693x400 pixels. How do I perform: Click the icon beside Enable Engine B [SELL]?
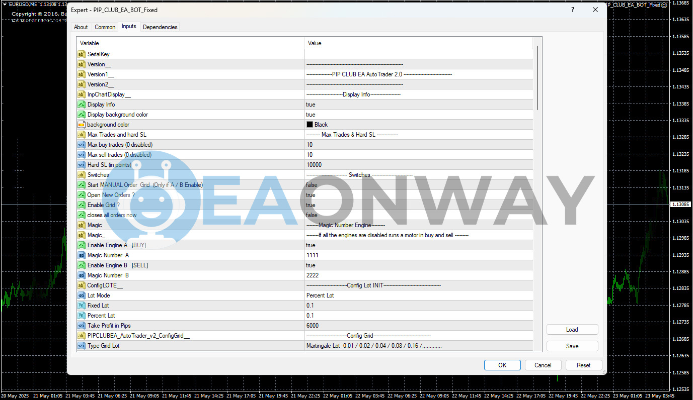81,265
